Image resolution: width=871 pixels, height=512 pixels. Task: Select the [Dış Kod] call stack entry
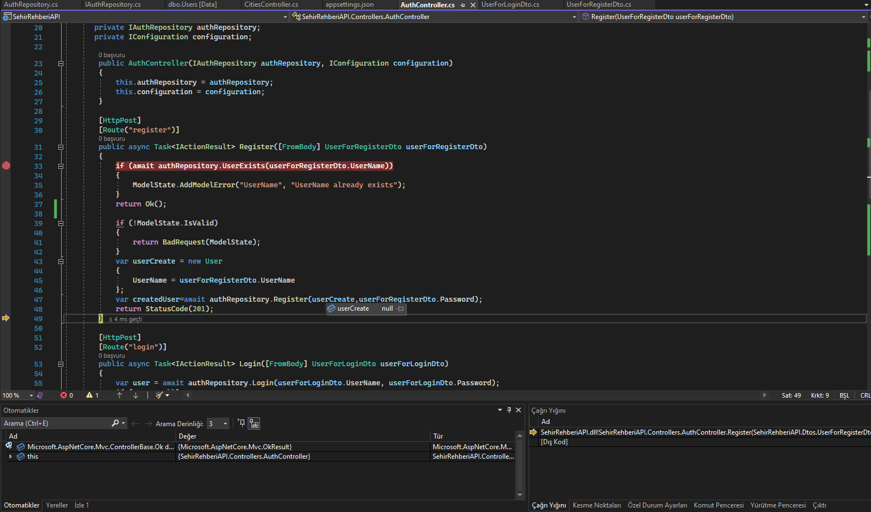(554, 442)
